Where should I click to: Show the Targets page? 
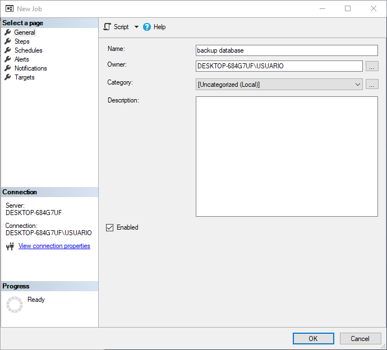click(25, 77)
